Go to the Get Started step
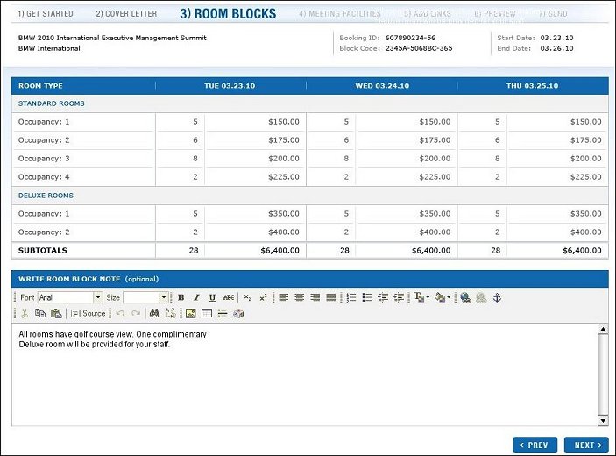This screenshot has height=456, width=616. click(46, 14)
